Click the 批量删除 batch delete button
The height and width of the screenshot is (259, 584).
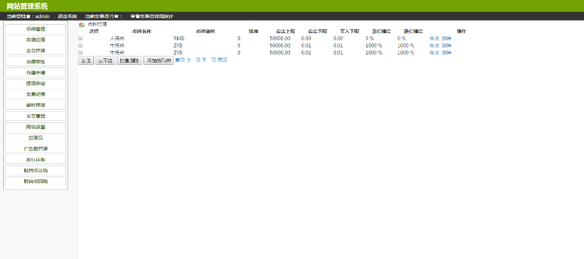129,61
